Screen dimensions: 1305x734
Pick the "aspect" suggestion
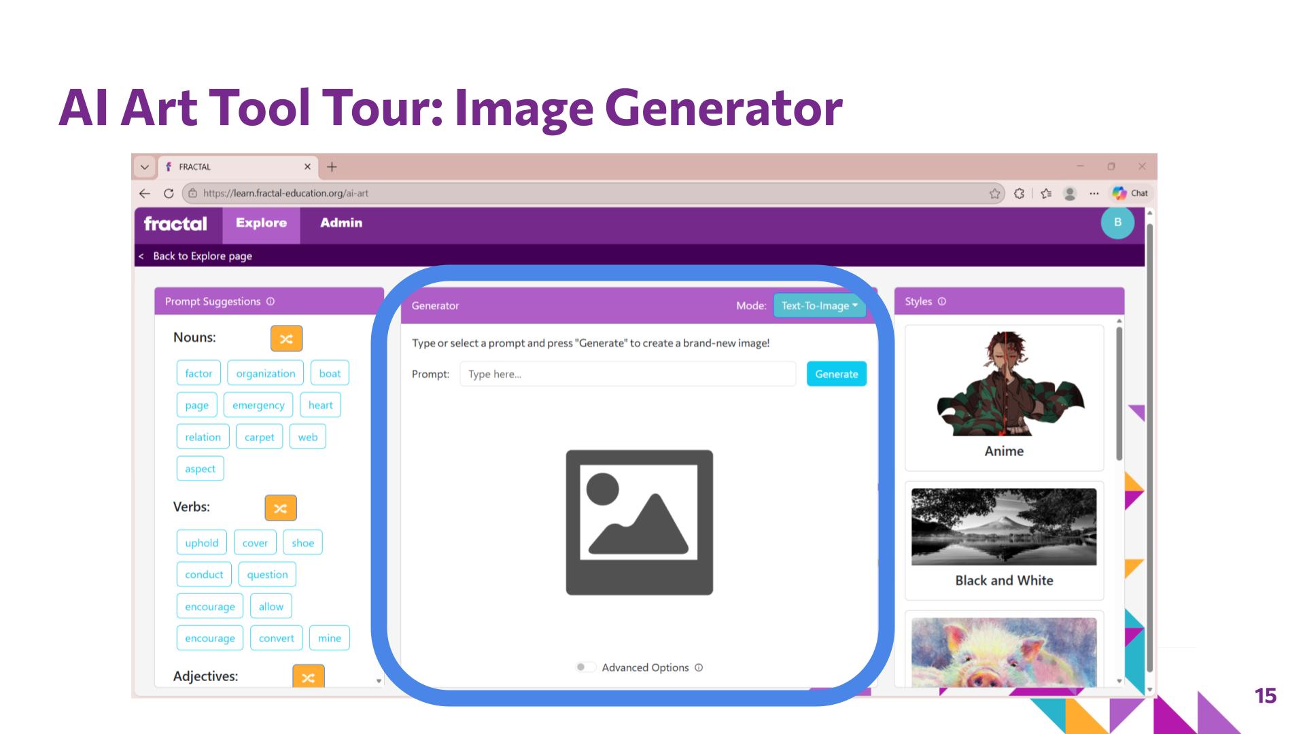coord(201,468)
